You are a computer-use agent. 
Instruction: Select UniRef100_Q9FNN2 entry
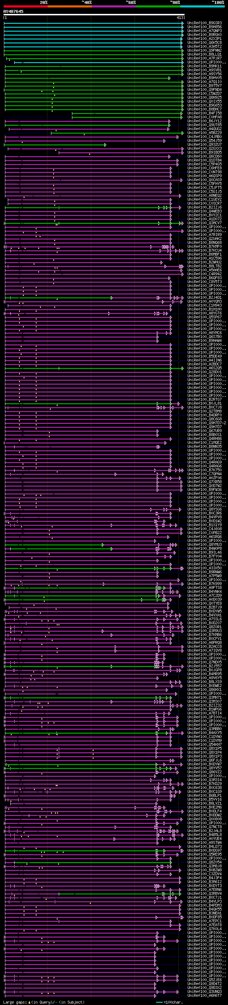(204, 50)
